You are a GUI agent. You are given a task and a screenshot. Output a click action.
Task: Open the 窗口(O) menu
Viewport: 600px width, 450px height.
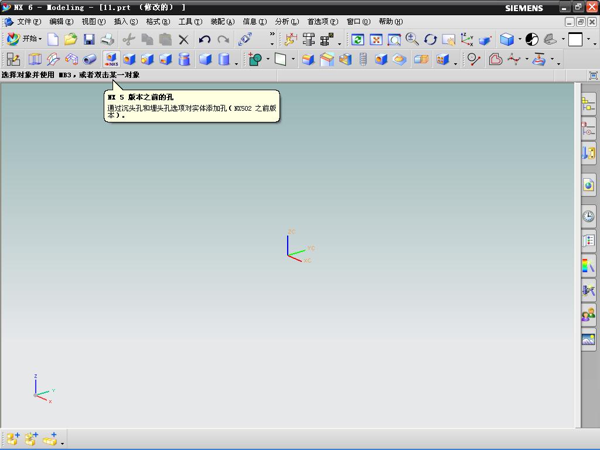pyautogui.click(x=359, y=22)
